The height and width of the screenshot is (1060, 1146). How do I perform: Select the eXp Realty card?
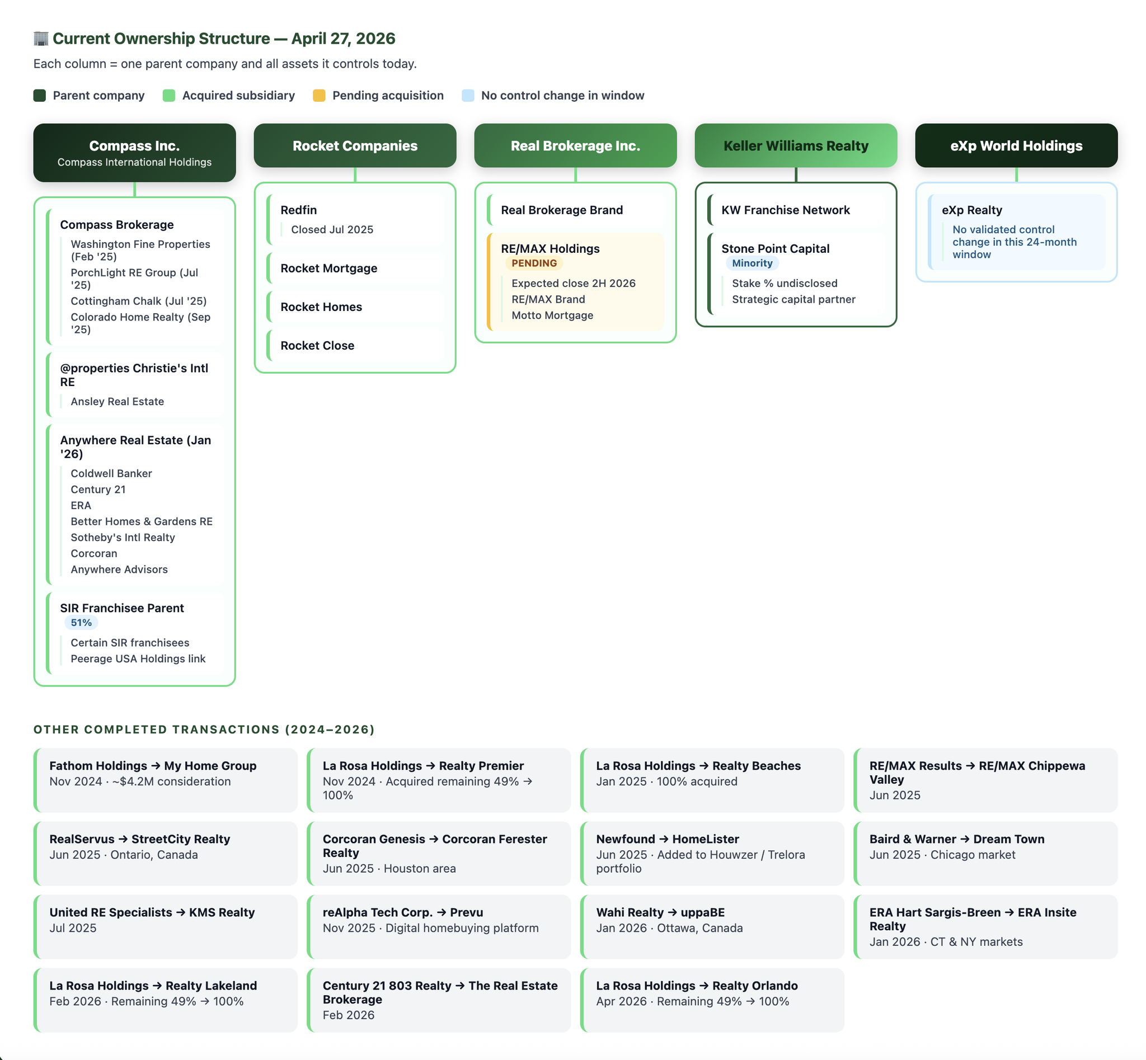[x=1016, y=232]
